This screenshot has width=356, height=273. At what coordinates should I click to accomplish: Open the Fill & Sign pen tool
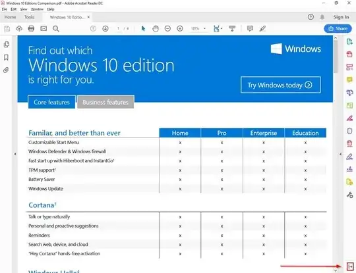click(349, 157)
